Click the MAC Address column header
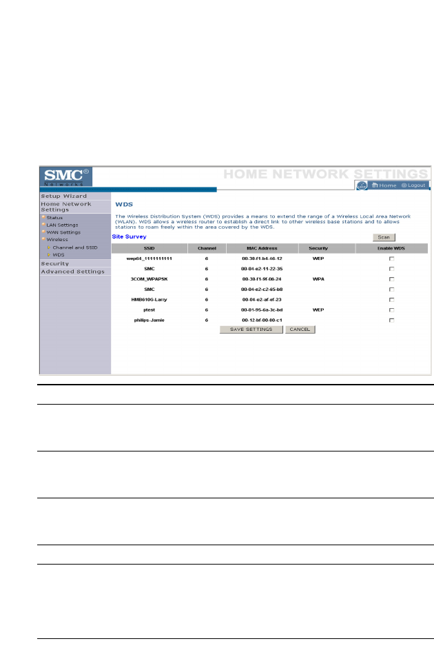 coord(262,248)
